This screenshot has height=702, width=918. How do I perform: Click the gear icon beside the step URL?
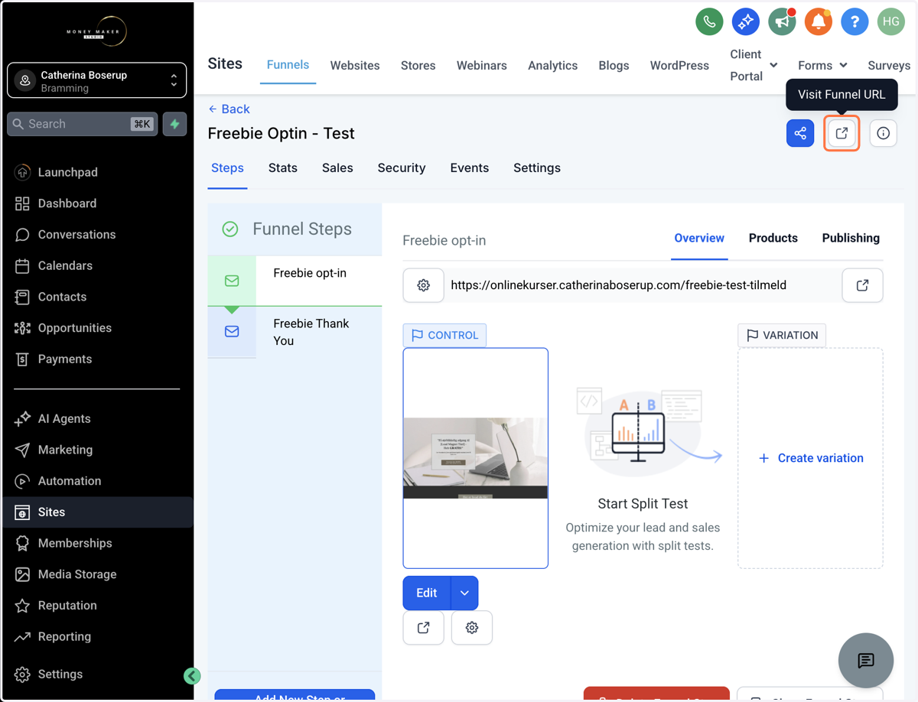coord(423,285)
